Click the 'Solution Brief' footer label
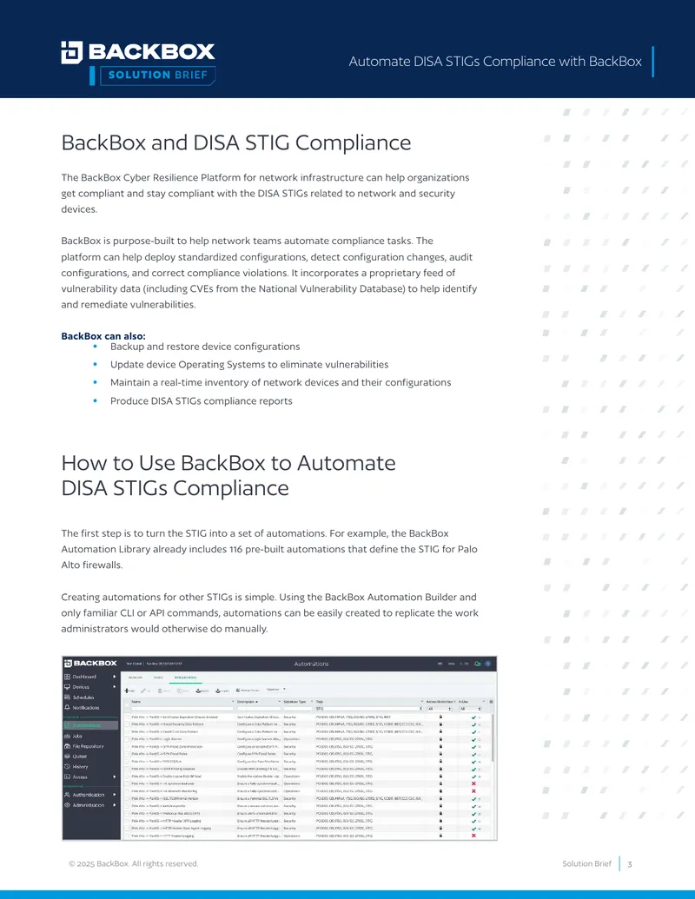This screenshot has width=695, height=899. click(586, 863)
